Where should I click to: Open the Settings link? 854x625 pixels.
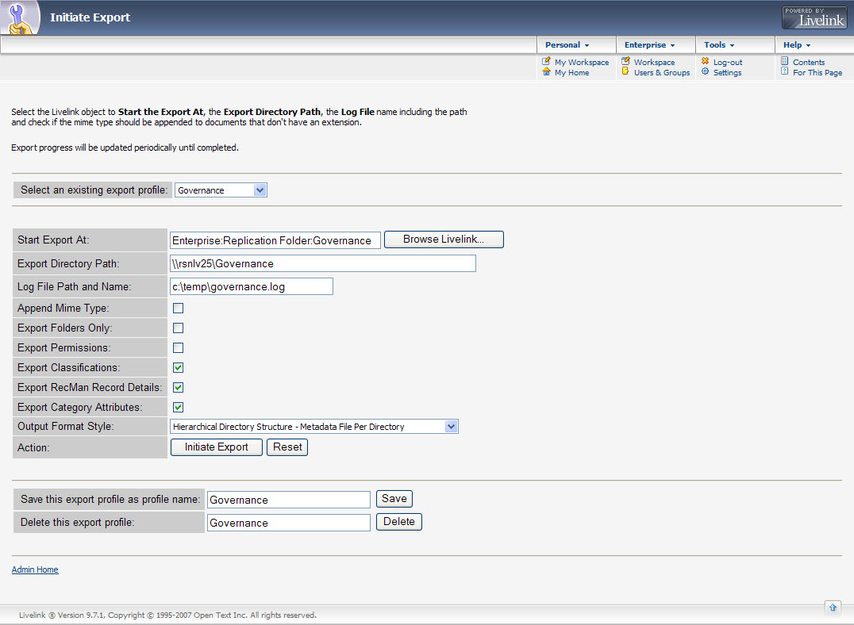(x=727, y=72)
